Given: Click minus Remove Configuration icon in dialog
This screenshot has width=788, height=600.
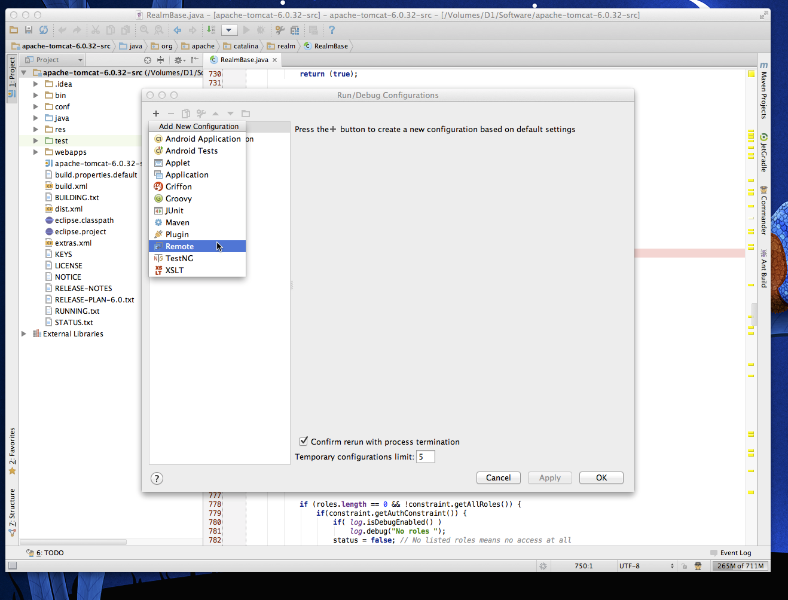Looking at the screenshot, I should tap(171, 114).
